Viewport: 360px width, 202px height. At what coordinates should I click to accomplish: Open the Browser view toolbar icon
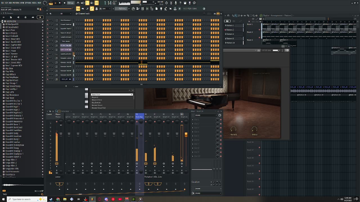point(152,8)
